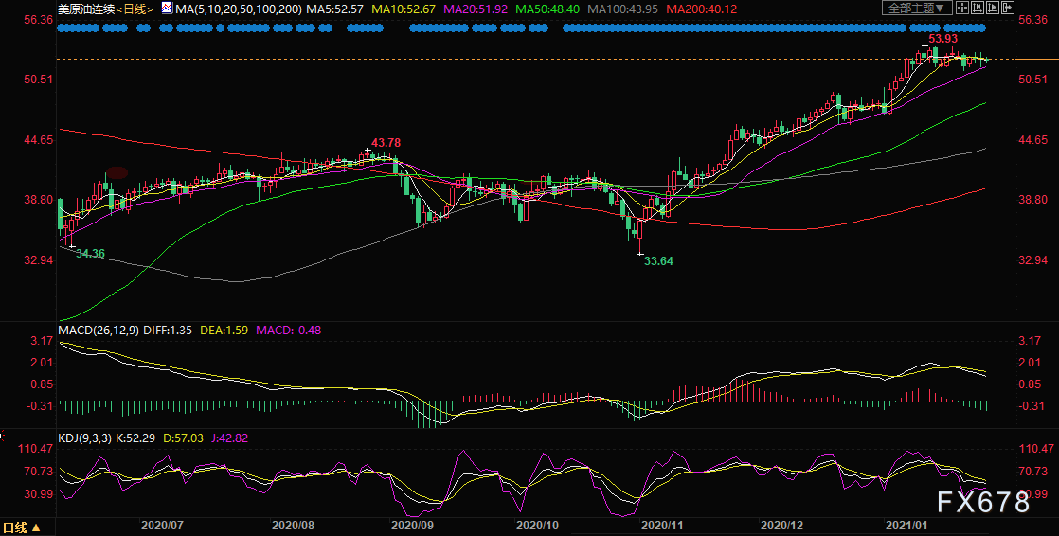Click the 33.64 low price marker

pos(657,260)
